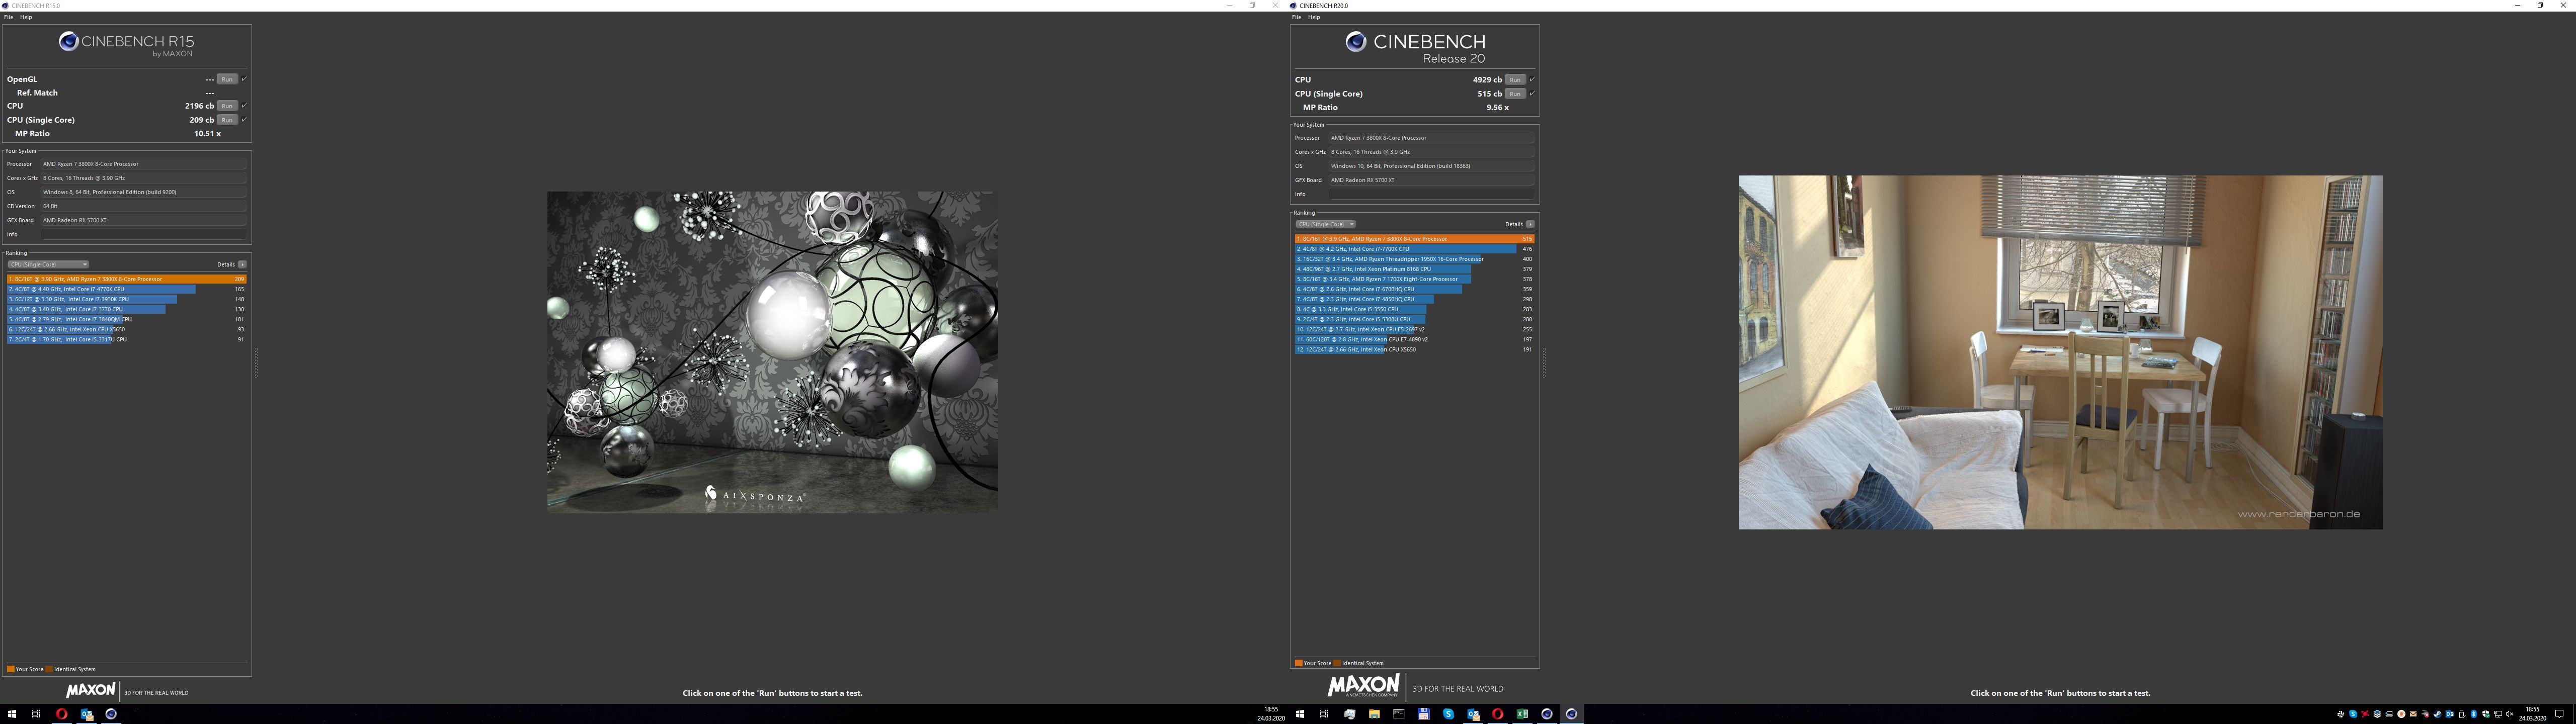Viewport: 2576px width, 724px height.
Task: Click the AixSponza spheres render preview
Action: coord(772,352)
